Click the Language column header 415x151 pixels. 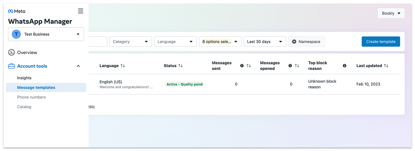click(109, 66)
